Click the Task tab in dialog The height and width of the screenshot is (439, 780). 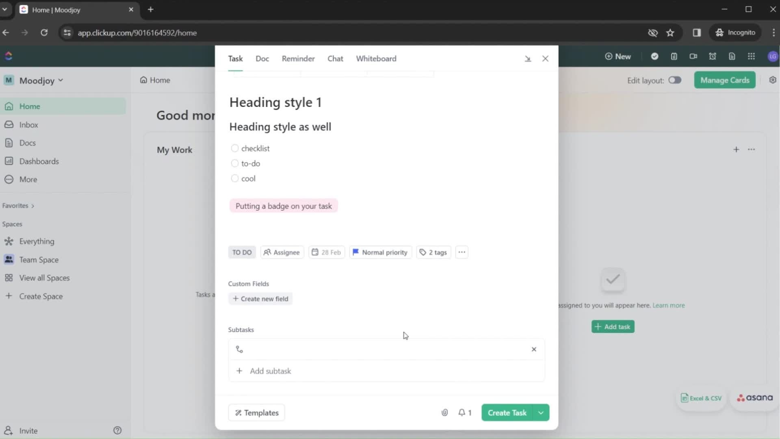pyautogui.click(x=235, y=59)
